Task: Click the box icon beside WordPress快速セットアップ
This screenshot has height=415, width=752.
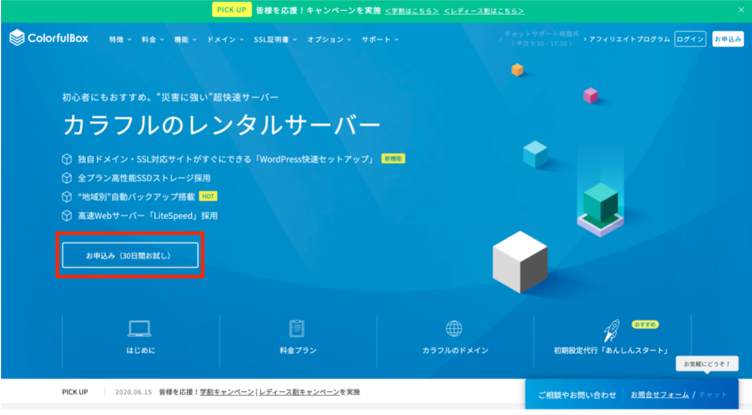Action: (x=67, y=159)
